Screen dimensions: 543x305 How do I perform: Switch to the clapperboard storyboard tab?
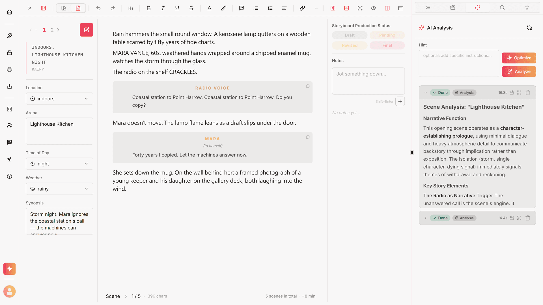coord(453,8)
